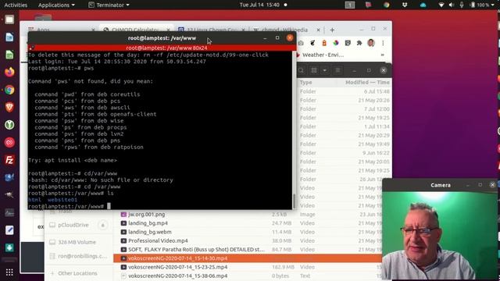Click the Chrome extensions puzzle icon
500x281 pixels.
[359, 43]
